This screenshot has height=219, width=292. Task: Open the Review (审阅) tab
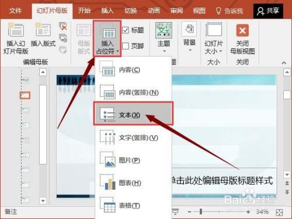(x=176, y=10)
